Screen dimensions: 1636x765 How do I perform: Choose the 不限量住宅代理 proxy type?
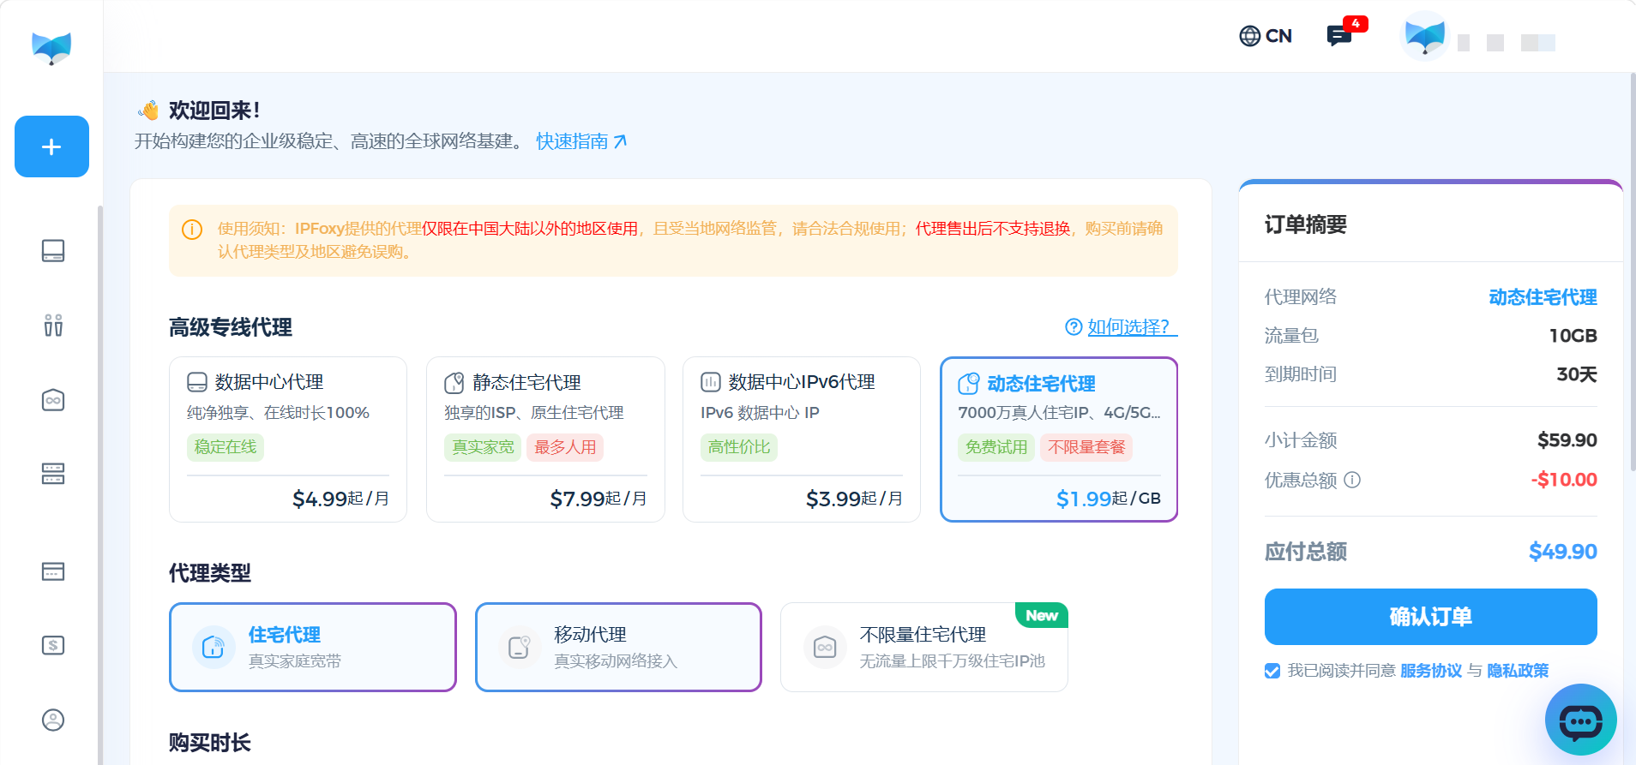point(924,647)
